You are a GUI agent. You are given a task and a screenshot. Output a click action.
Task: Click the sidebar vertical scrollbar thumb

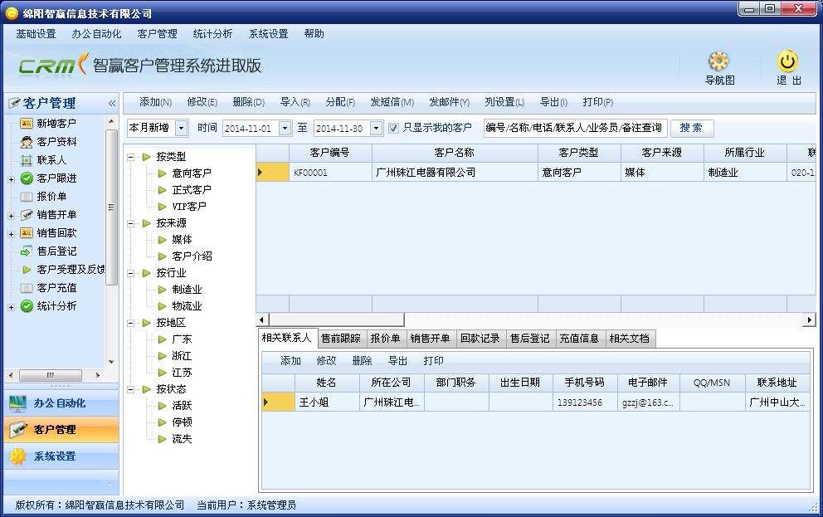pos(110,207)
